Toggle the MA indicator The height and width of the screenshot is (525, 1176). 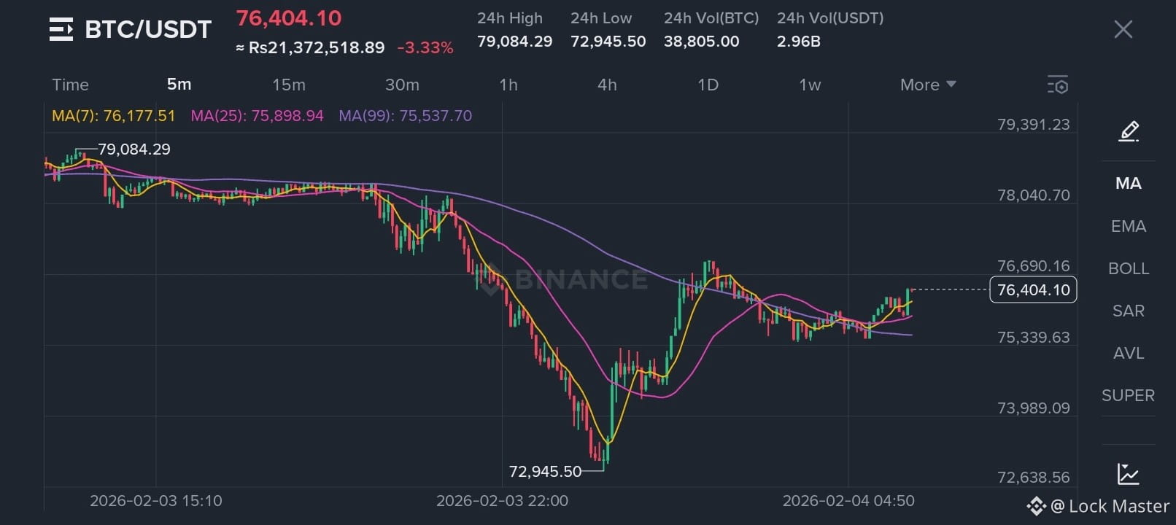click(1128, 184)
